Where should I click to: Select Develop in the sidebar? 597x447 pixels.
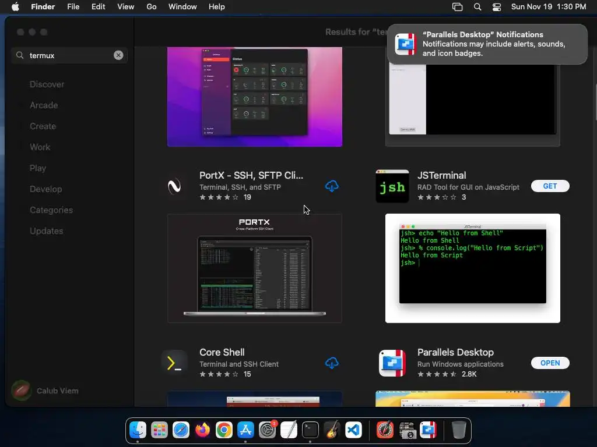(x=45, y=189)
